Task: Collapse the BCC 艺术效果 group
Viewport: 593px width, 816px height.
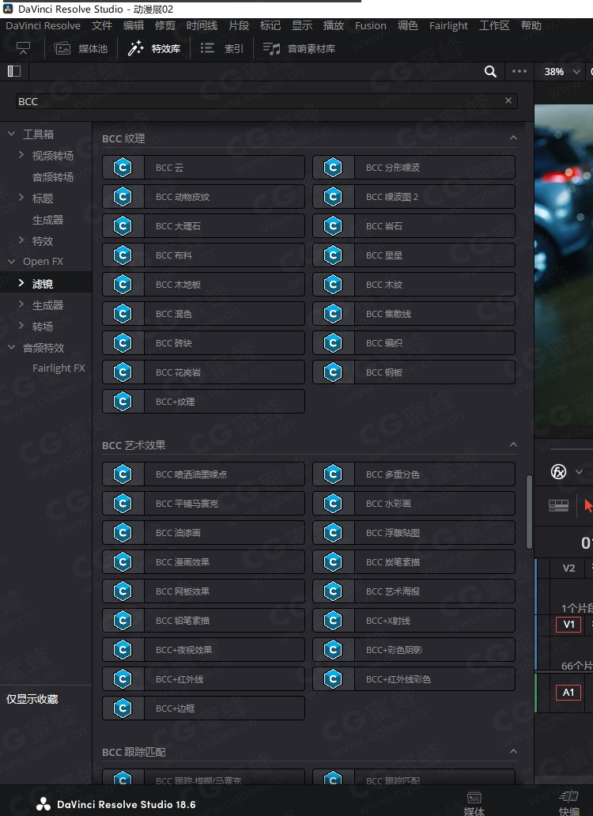Action: pyautogui.click(x=513, y=444)
